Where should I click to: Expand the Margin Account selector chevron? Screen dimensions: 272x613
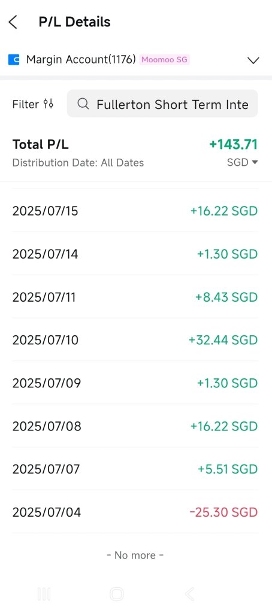click(x=253, y=60)
